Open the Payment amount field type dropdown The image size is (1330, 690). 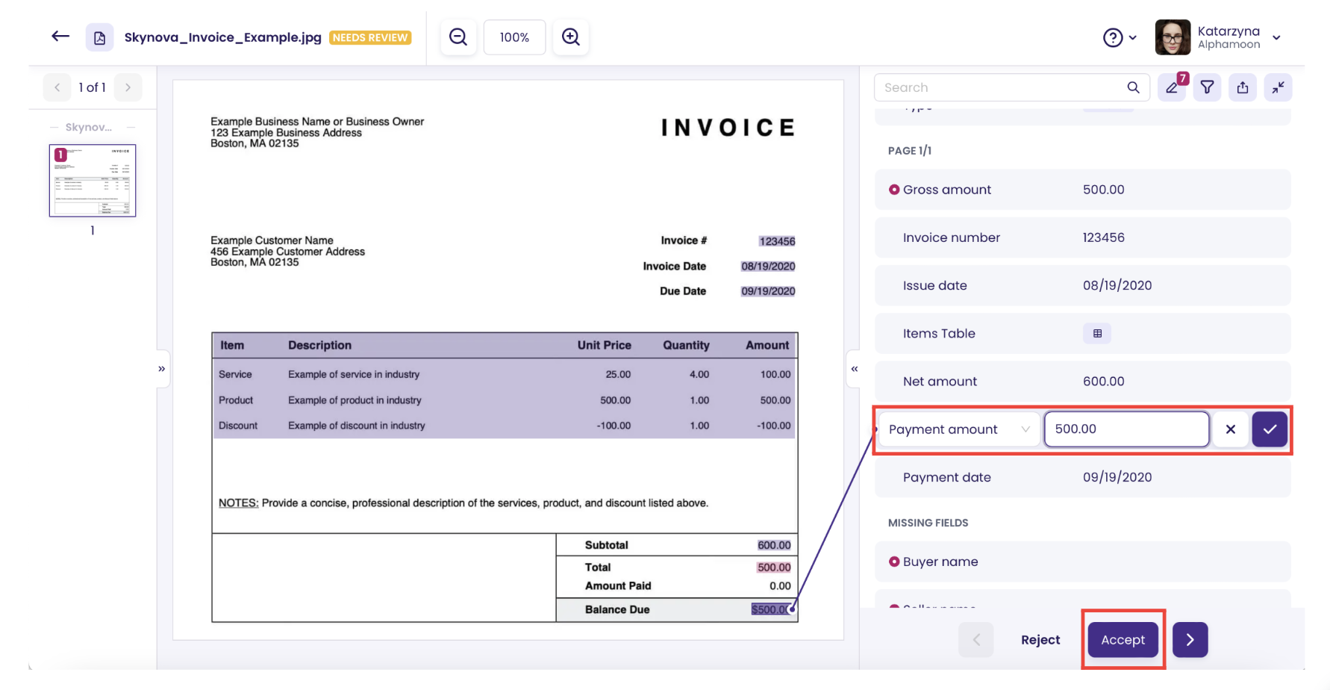tap(959, 429)
